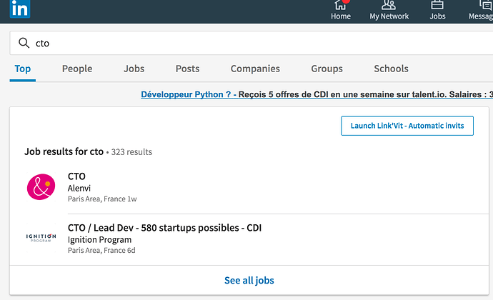View the Schools tab
This screenshot has height=300, width=493.
click(391, 69)
